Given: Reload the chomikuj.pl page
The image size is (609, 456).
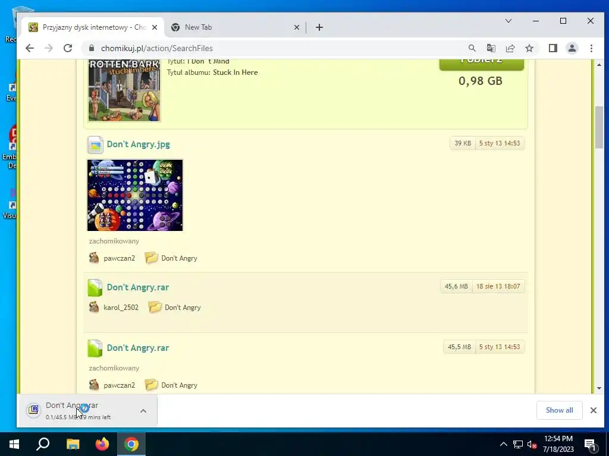Looking at the screenshot, I should 68,48.
